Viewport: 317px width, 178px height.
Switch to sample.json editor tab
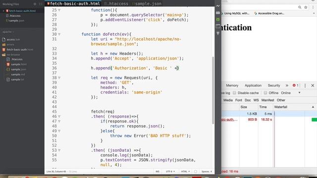click(x=147, y=3)
